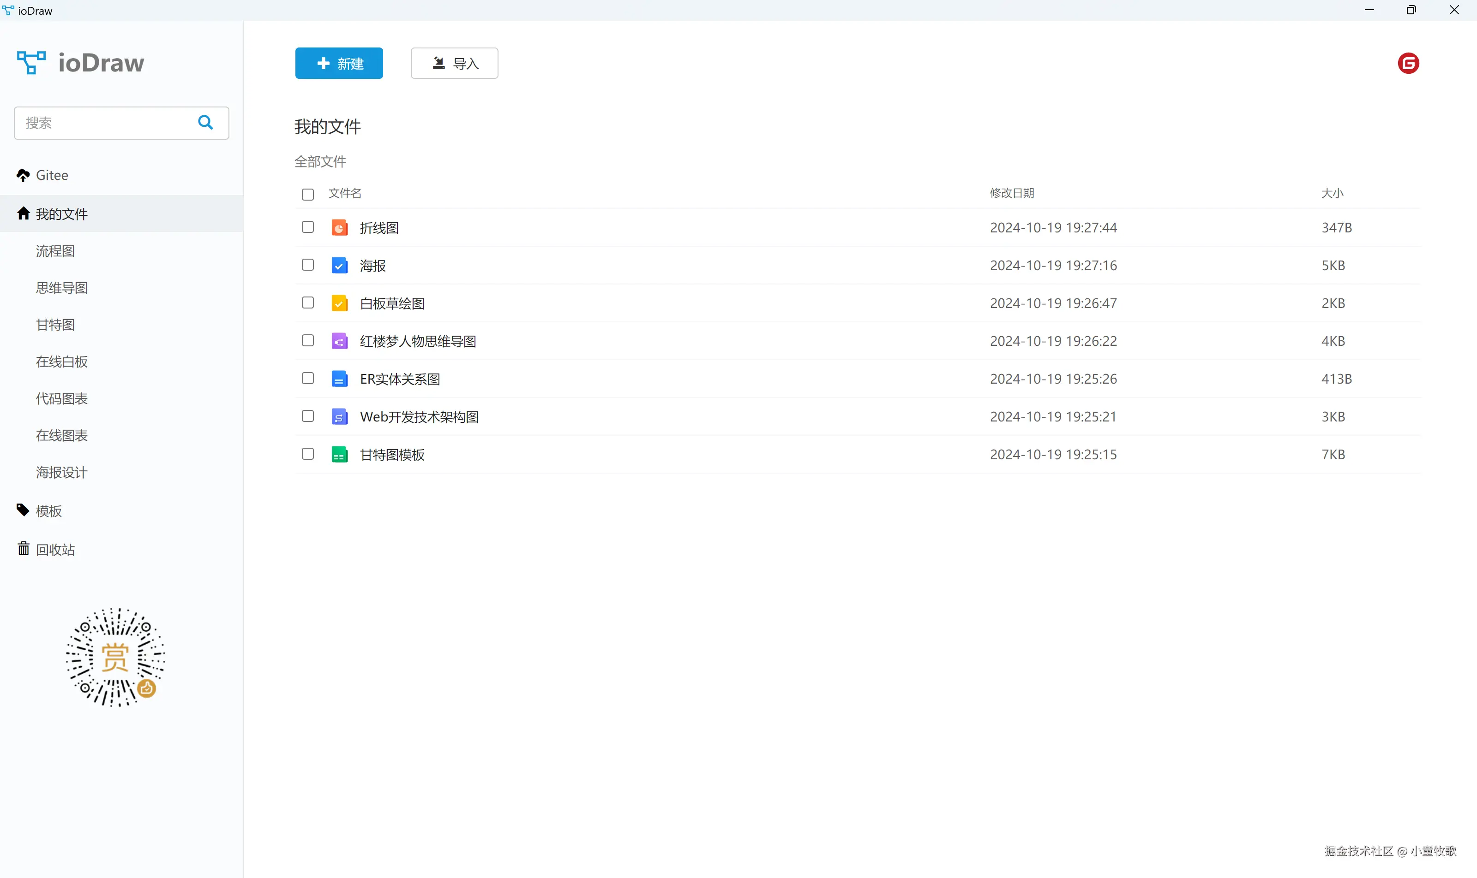Select the checkbox for Web开发技术架构图

(307, 416)
